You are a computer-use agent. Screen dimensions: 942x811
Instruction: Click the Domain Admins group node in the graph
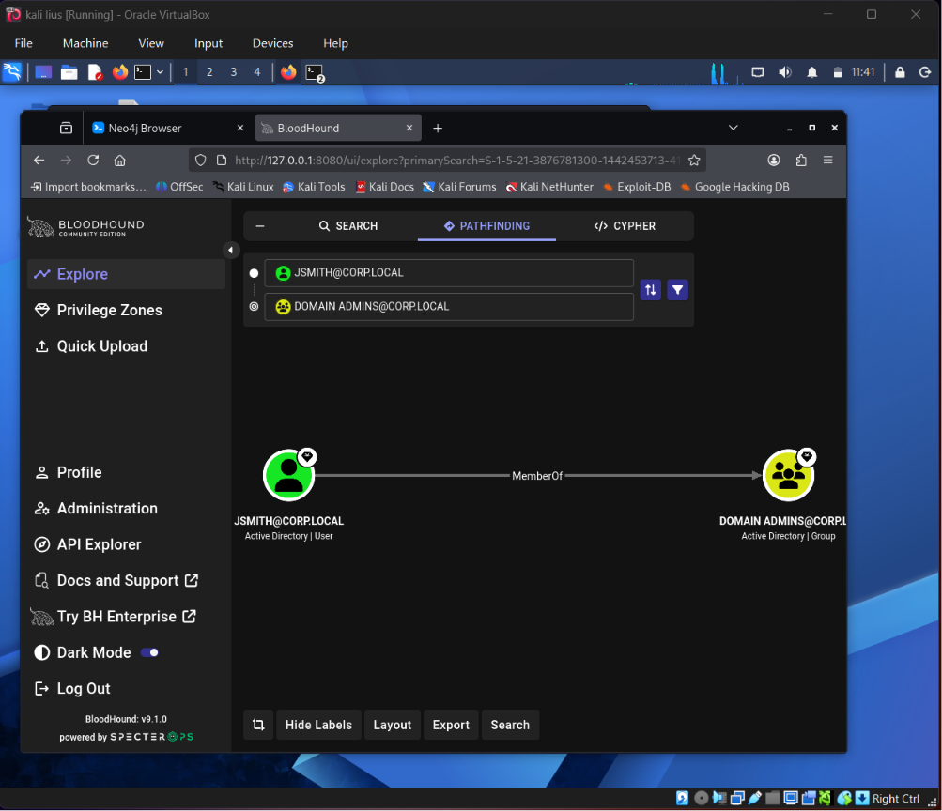point(788,476)
